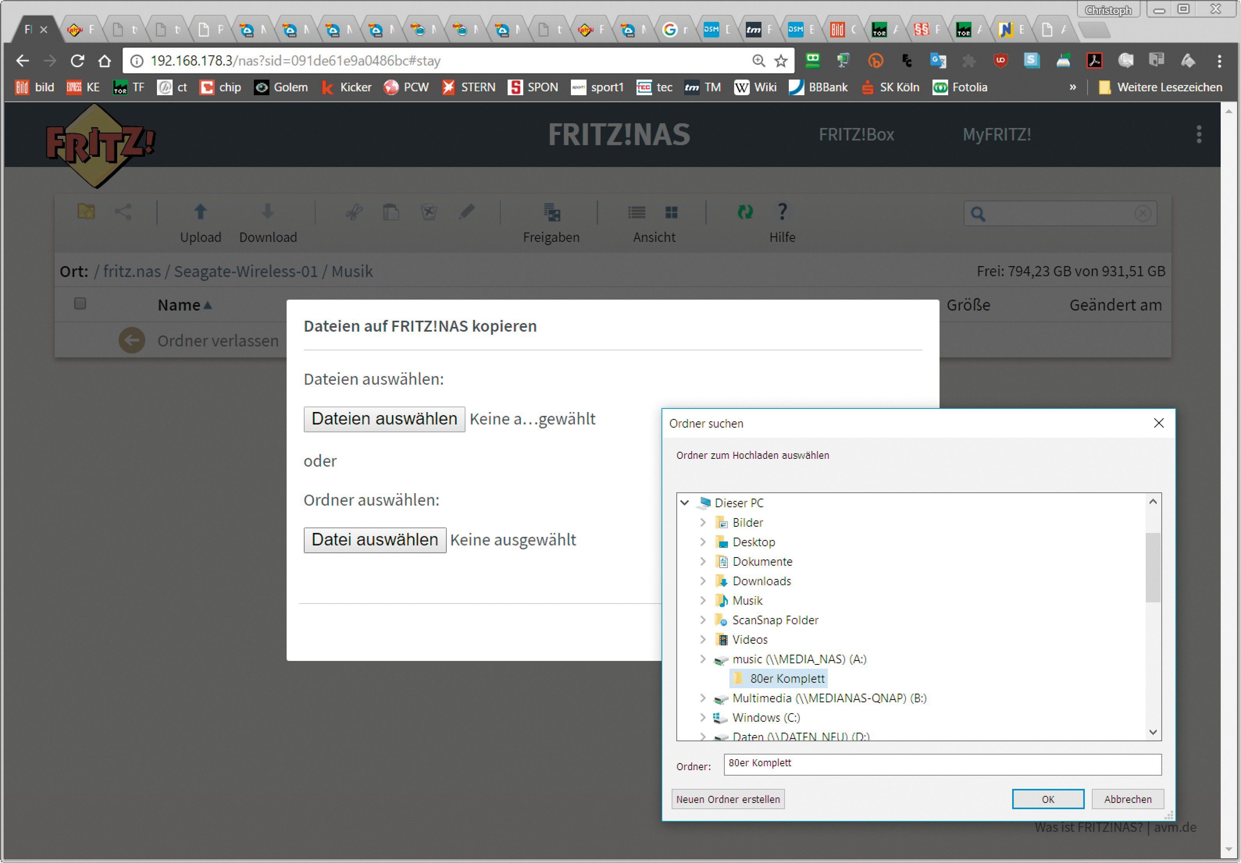Open Hilfe question mark icon

point(781,212)
